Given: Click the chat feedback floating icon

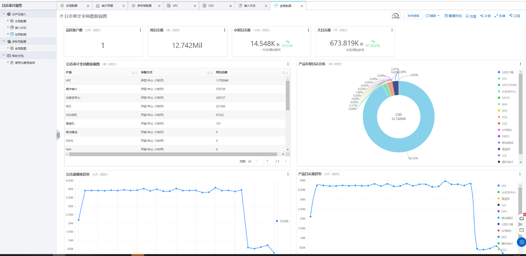Looking at the screenshot, I should (521, 230).
